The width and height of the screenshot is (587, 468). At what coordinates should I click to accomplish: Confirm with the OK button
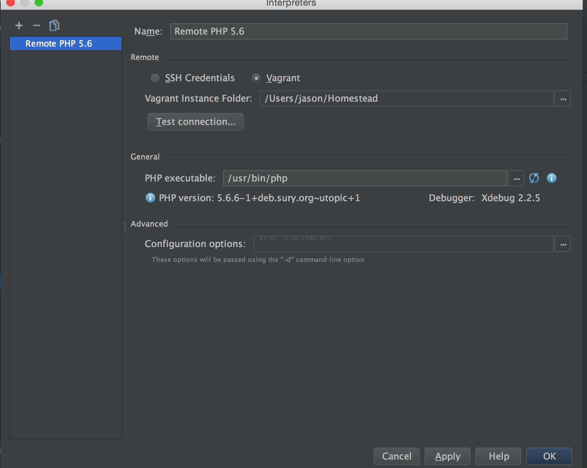click(x=549, y=456)
